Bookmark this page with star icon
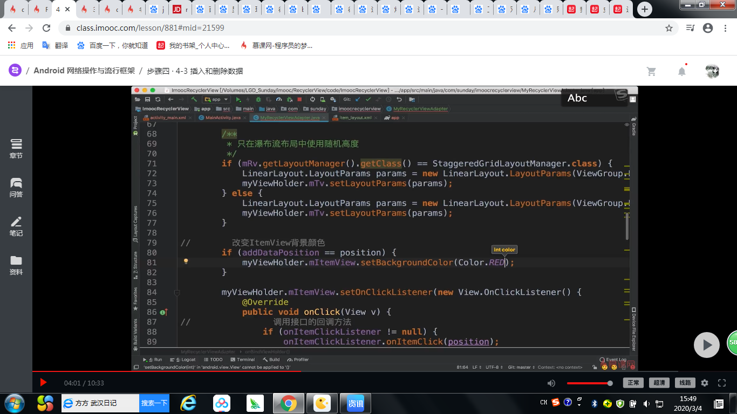Image resolution: width=737 pixels, height=414 pixels. (669, 28)
